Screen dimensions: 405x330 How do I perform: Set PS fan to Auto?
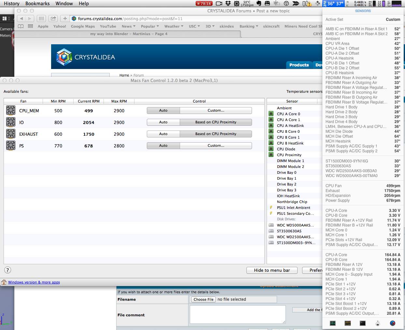(163, 145)
